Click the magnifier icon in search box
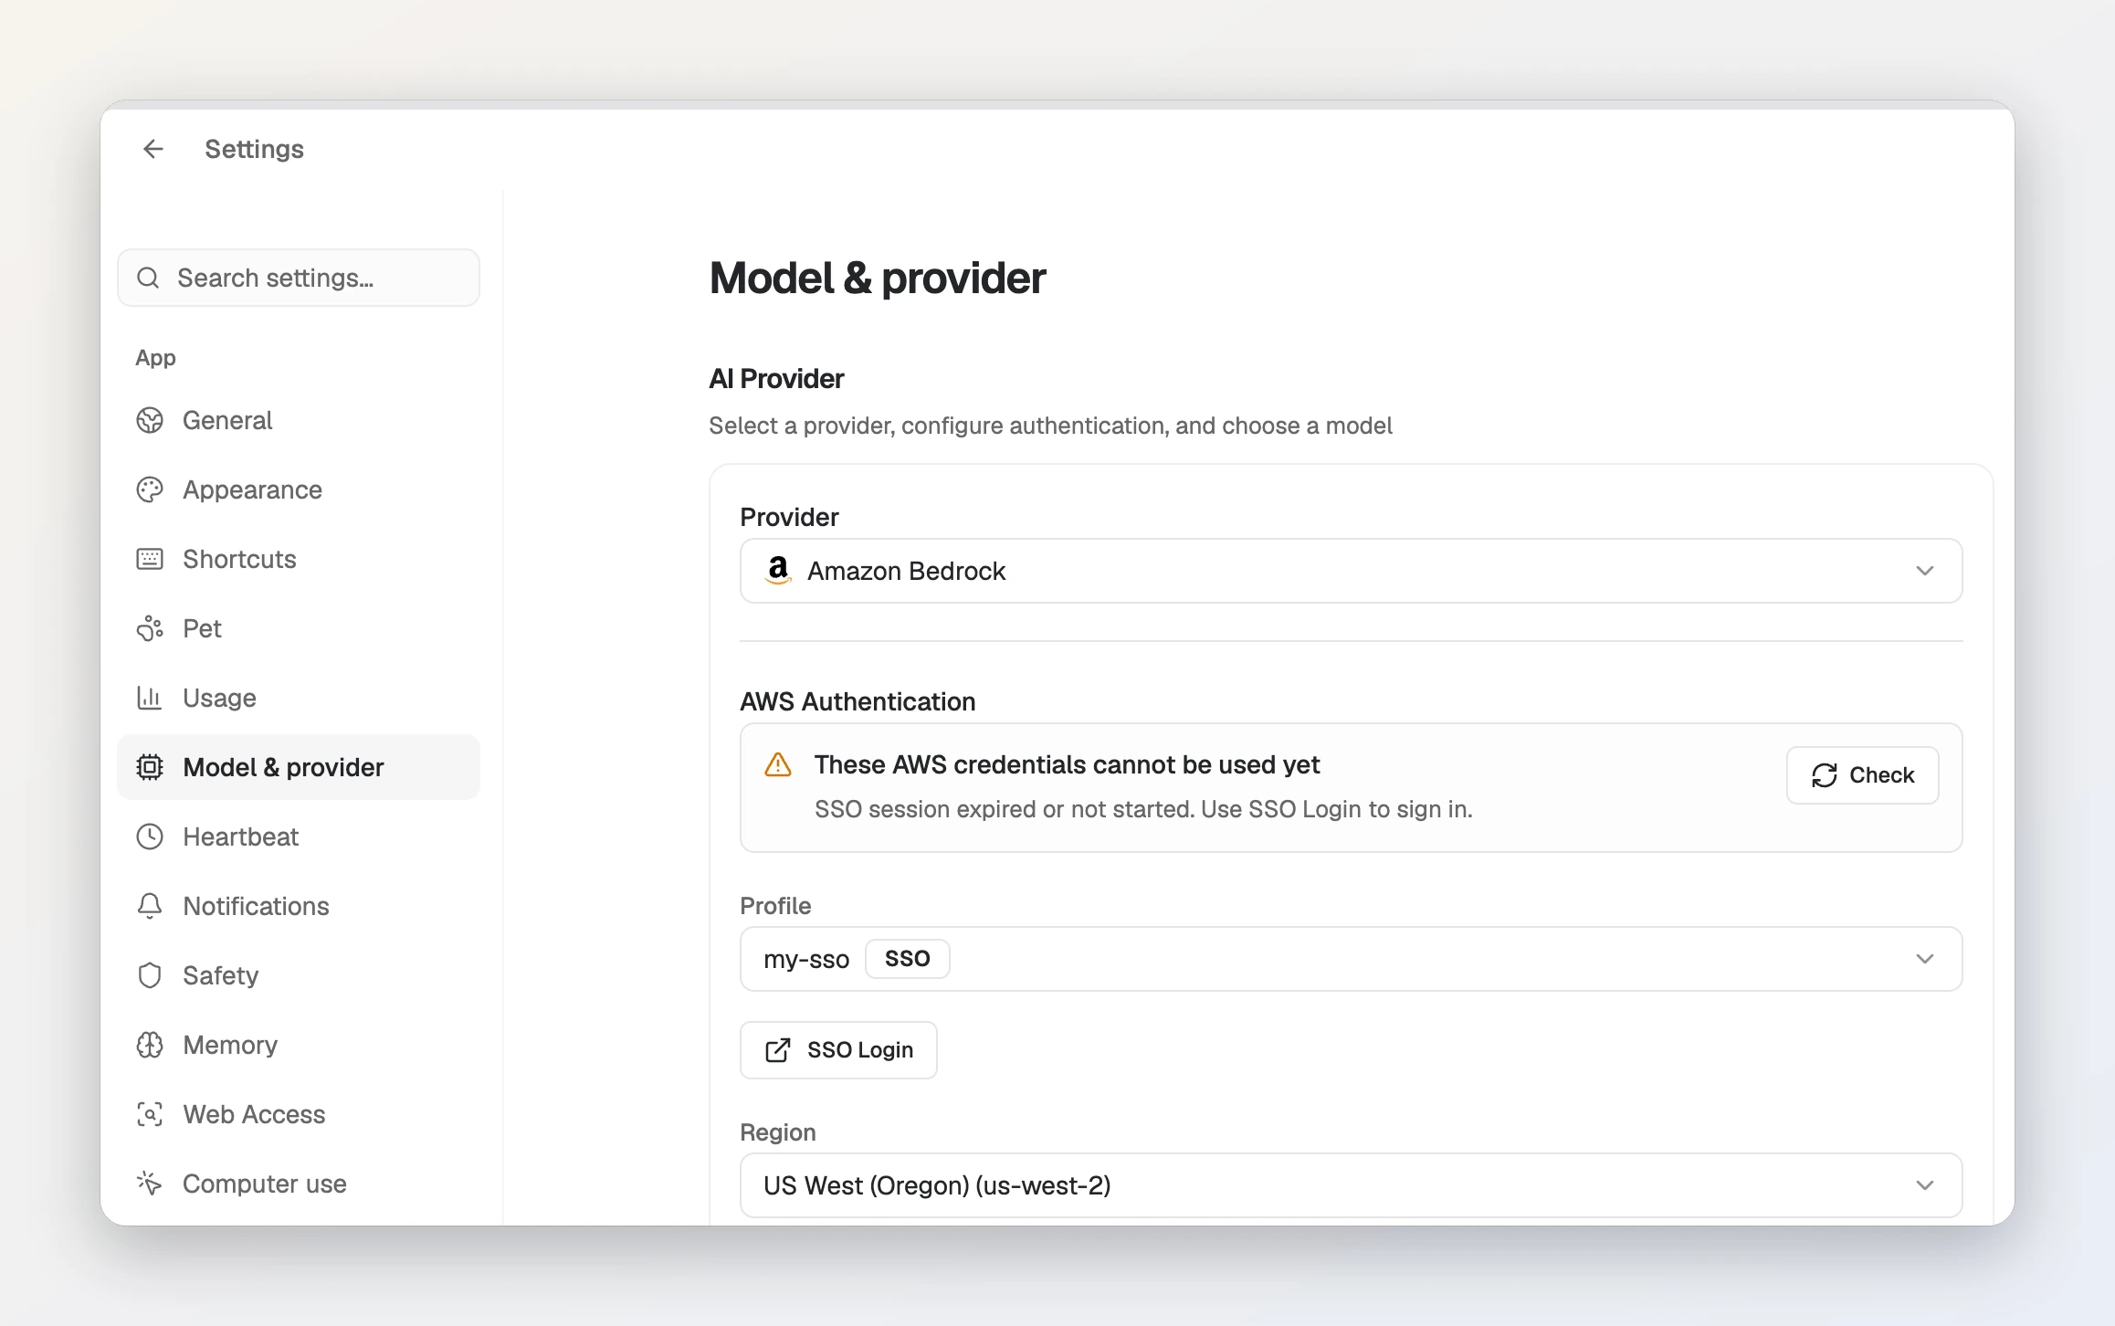The height and width of the screenshot is (1326, 2115). [148, 278]
